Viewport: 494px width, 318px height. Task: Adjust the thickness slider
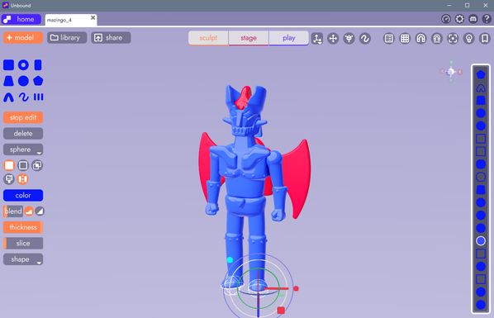pos(23,227)
